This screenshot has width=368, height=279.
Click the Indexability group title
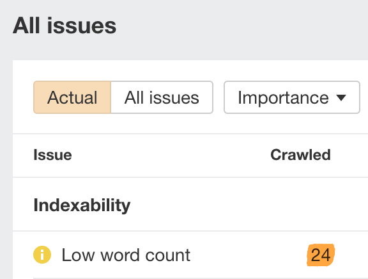(82, 205)
